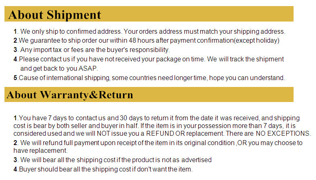The image size is (316, 180).
Task: Click the import tax responsibility line
Action: (91, 50)
